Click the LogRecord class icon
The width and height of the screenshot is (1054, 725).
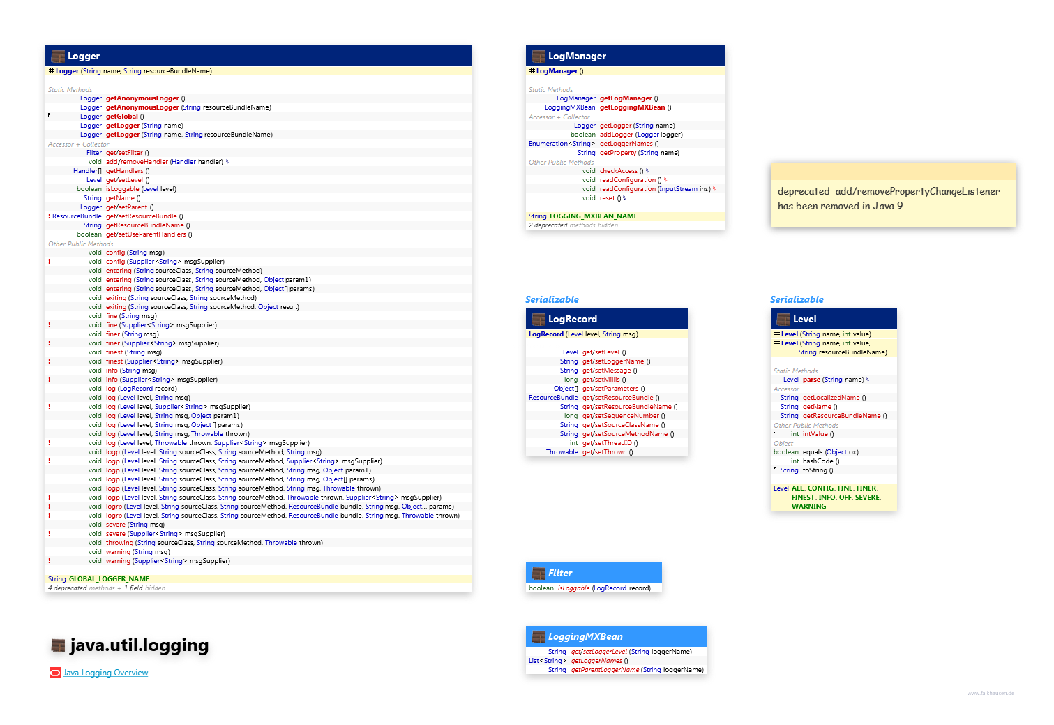click(539, 320)
